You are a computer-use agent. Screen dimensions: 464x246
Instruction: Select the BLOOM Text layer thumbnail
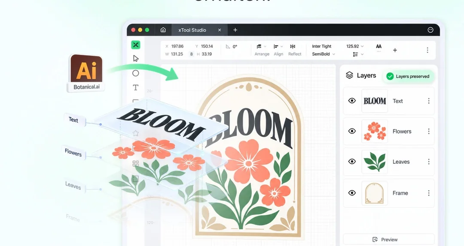click(375, 101)
